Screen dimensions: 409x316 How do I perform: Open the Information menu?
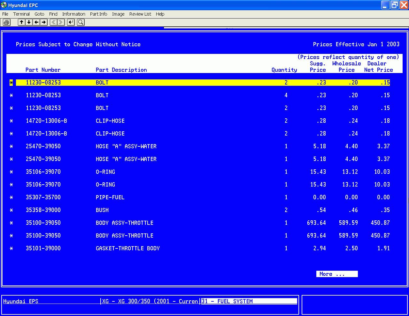[73, 14]
